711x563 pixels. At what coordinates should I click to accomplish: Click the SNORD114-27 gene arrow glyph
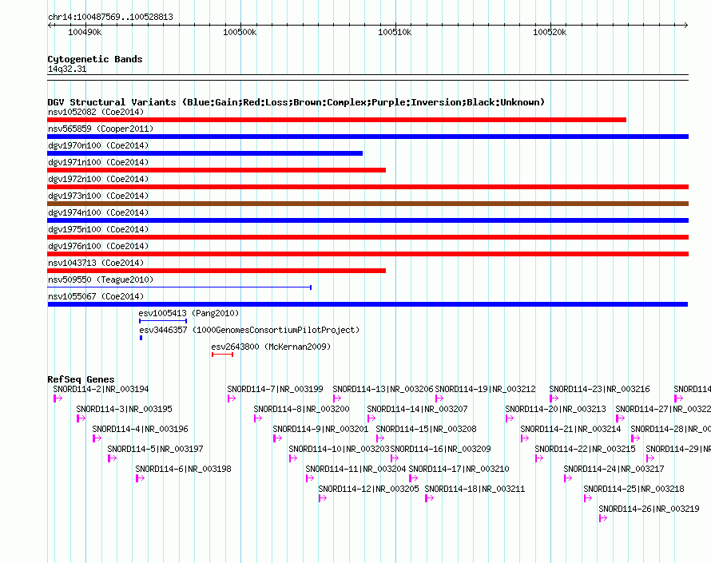(620, 418)
